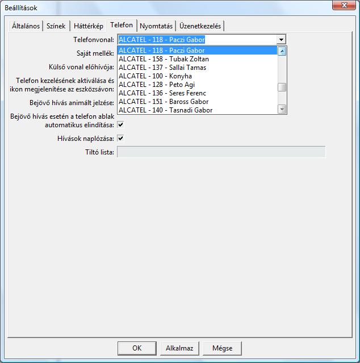This screenshot has width=360, height=363.
Task: Select ALCATEL - 140 - Tasnadi Gabor
Action: click(197, 110)
